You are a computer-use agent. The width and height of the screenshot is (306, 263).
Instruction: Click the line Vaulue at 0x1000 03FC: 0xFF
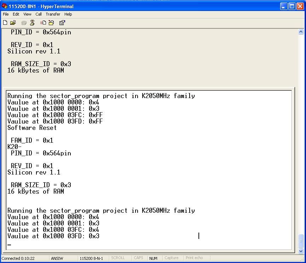(x=55, y=115)
